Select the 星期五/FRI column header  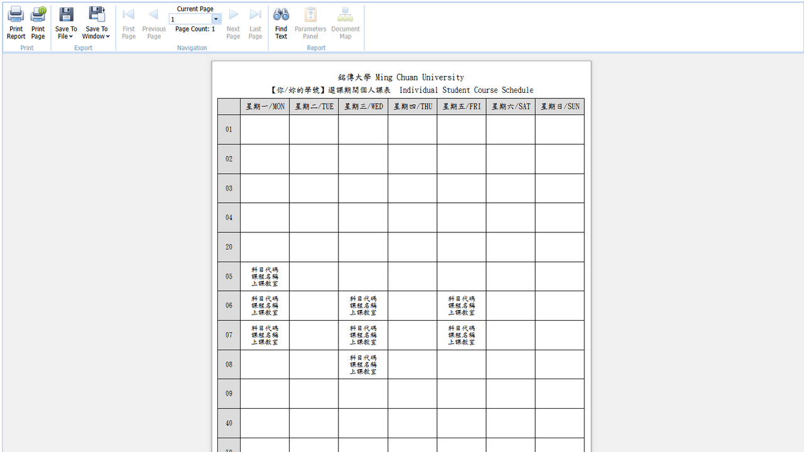pyautogui.click(x=462, y=107)
